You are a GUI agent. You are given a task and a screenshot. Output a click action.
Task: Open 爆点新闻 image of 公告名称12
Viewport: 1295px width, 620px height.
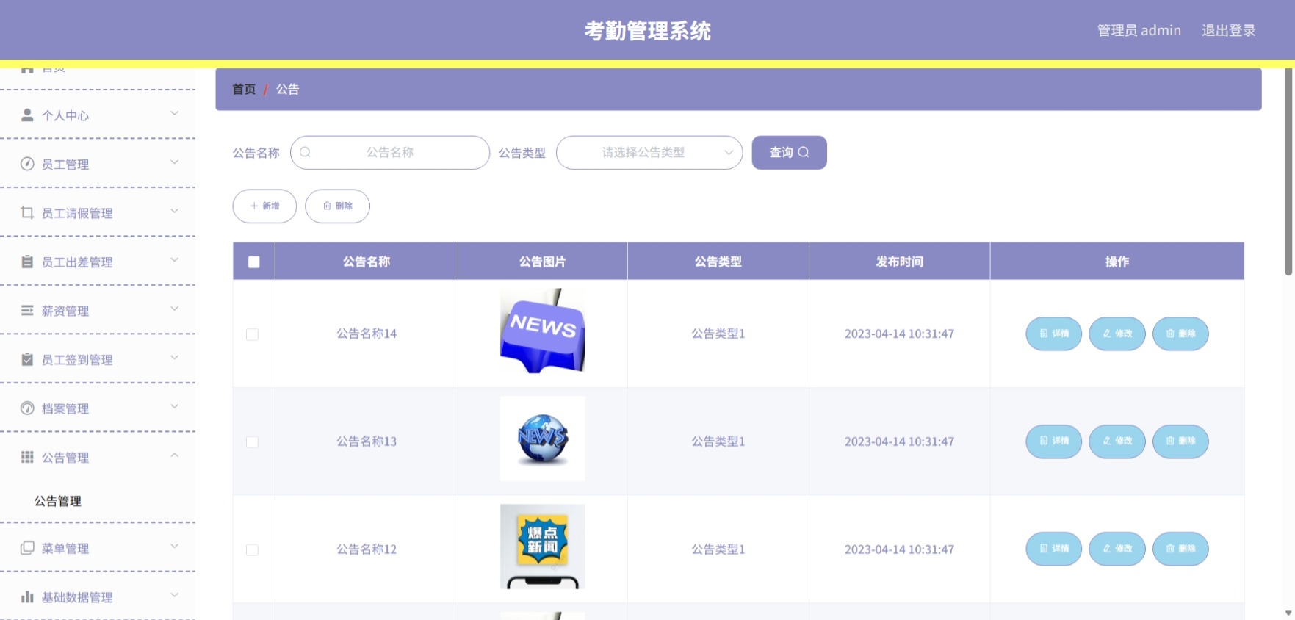click(543, 546)
